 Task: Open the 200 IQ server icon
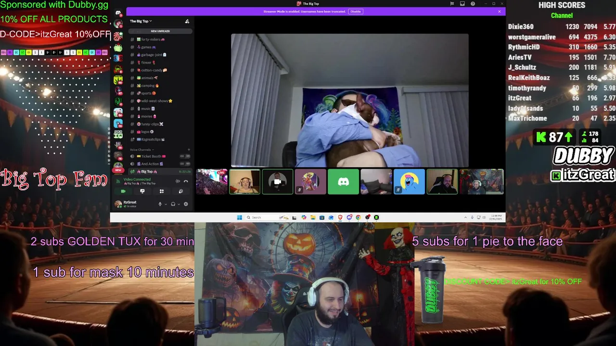118,135
